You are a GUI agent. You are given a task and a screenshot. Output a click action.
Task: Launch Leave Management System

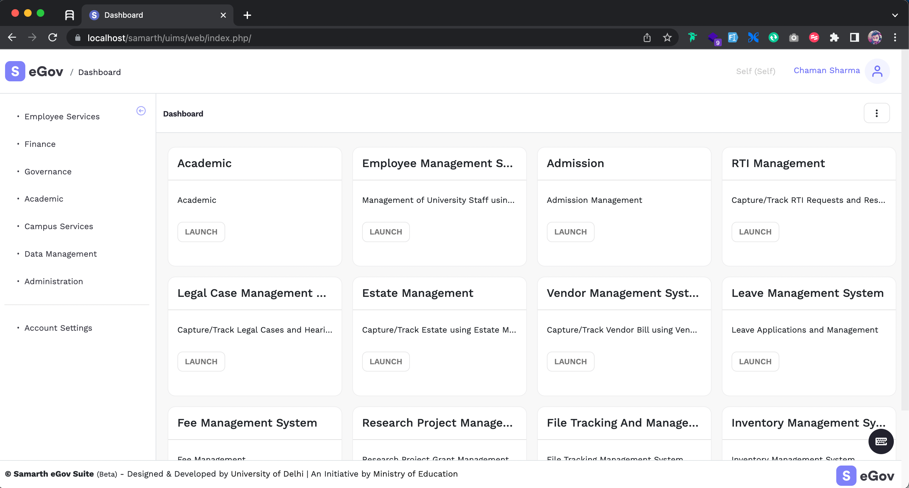coord(755,362)
